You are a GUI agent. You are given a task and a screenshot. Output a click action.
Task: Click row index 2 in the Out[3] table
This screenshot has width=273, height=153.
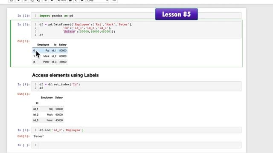coord(34,62)
